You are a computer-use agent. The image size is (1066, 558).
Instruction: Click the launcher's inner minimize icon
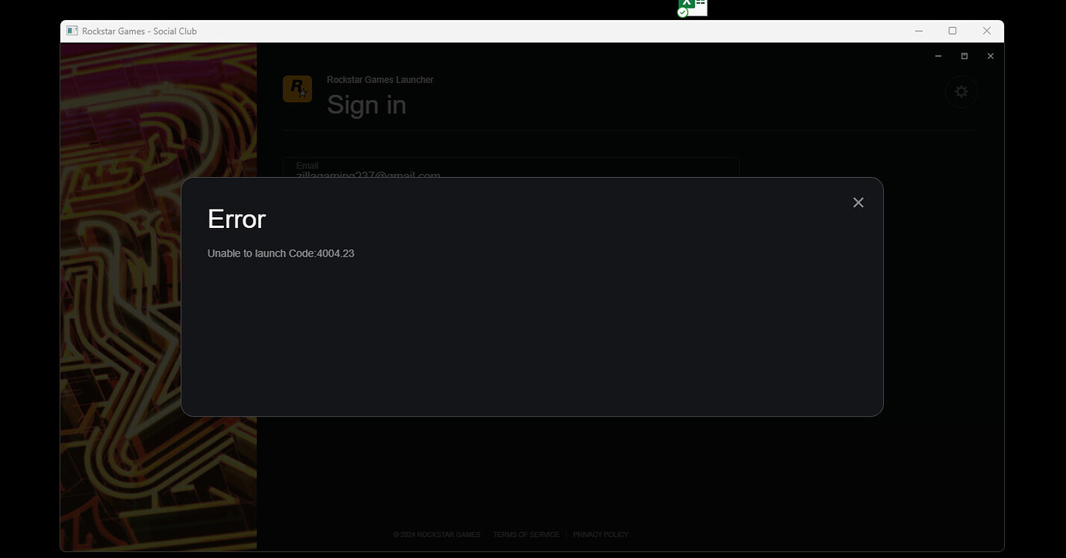click(x=938, y=56)
